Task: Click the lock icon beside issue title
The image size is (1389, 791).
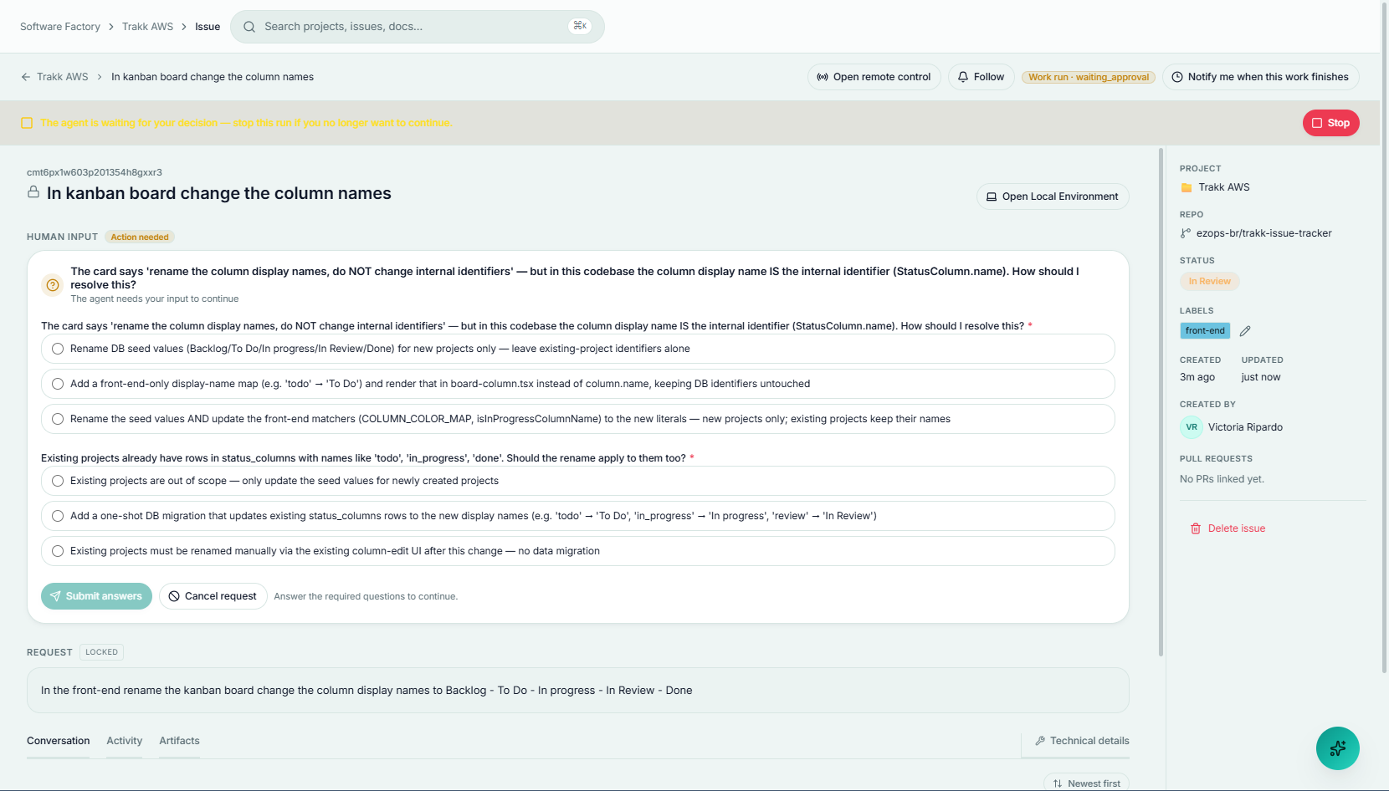Action: click(x=33, y=192)
